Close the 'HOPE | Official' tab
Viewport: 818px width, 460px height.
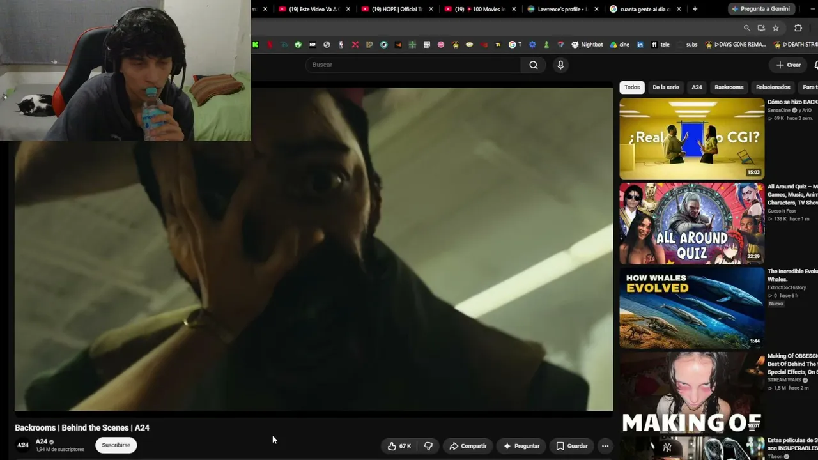pos(431,9)
